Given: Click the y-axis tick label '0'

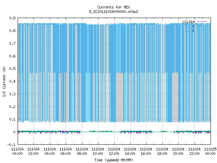Looking at the screenshot, I should click(14, 132).
